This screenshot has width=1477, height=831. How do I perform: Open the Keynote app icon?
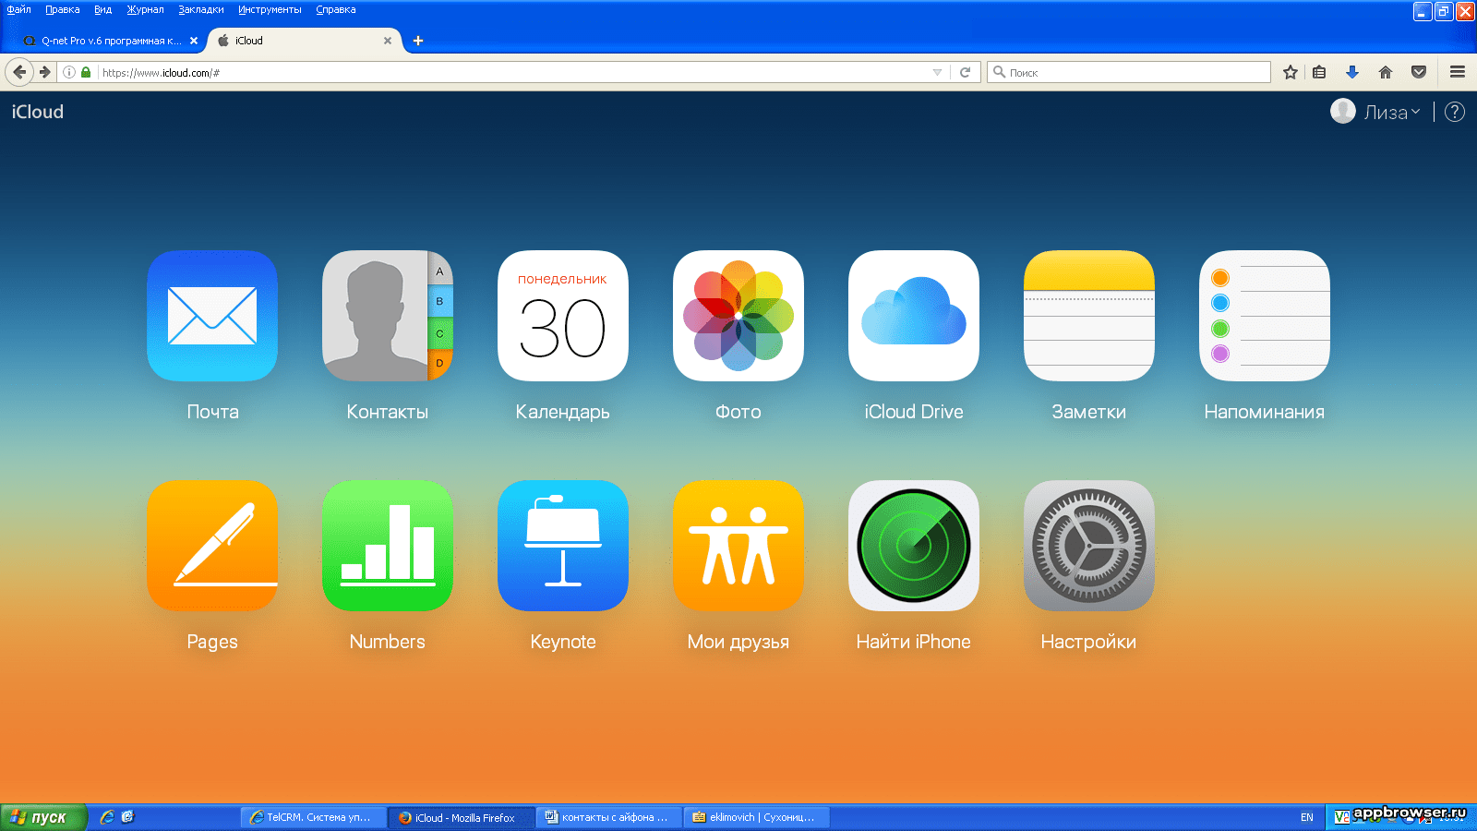pyautogui.click(x=563, y=546)
